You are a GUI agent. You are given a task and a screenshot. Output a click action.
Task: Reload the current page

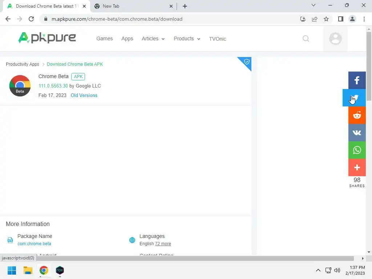tap(31, 19)
